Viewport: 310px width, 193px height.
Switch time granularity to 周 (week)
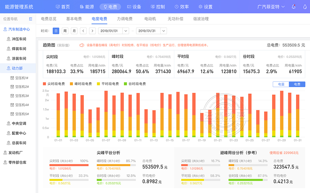coord(65,31)
